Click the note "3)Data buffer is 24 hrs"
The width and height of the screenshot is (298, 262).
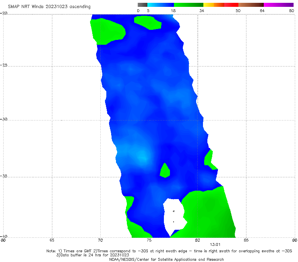[93, 255]
